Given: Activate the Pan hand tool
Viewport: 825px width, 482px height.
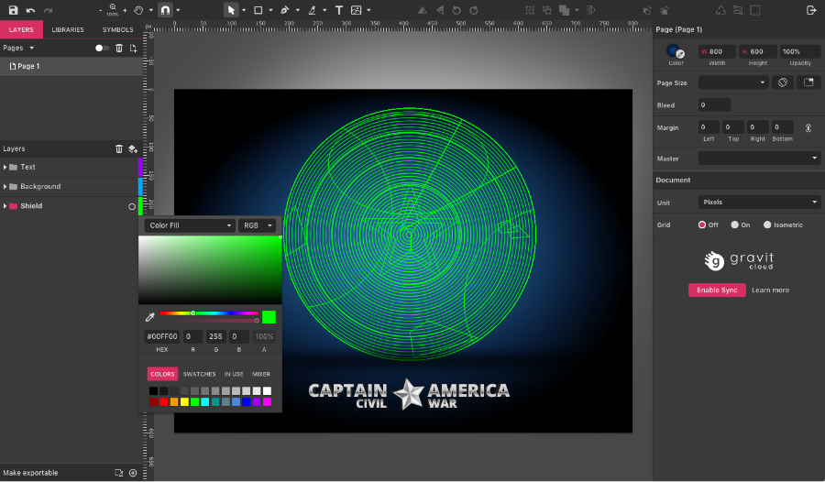Looking at the screenshot, I should pos(138,10).
